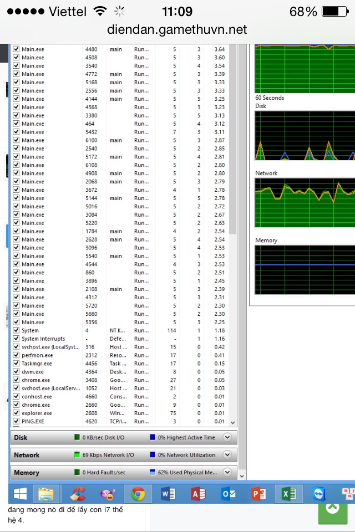Screen dimensions: 355x532
Task: Open Microsoft Access from the taskbar
Action: click(198, 493)
